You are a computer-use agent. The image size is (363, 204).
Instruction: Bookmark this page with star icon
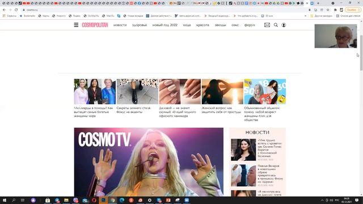tap(328, 10)
